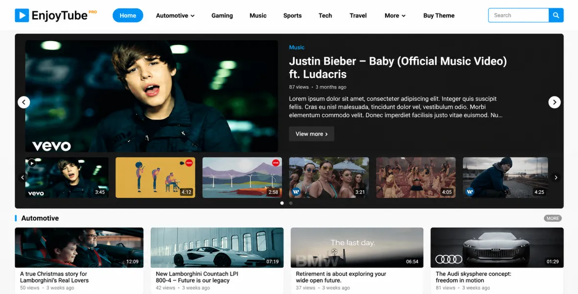The image size is (578, 294).
Task: Open the Travel menu item
Action: 358,16
